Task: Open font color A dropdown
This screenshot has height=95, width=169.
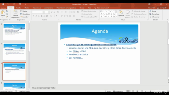Action: [x=59, y=16]
